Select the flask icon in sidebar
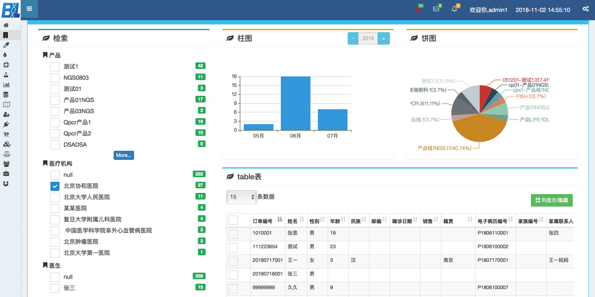Image resolution: width=595 pixels, height=297 pixels. [6, 75]
